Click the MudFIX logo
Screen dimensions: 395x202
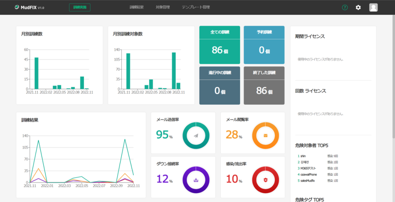pyautogui.click(x=29, y=7)
